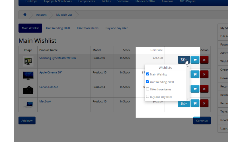
Task: Click Canon camera thumbnail image
Action: coord(28,90)
